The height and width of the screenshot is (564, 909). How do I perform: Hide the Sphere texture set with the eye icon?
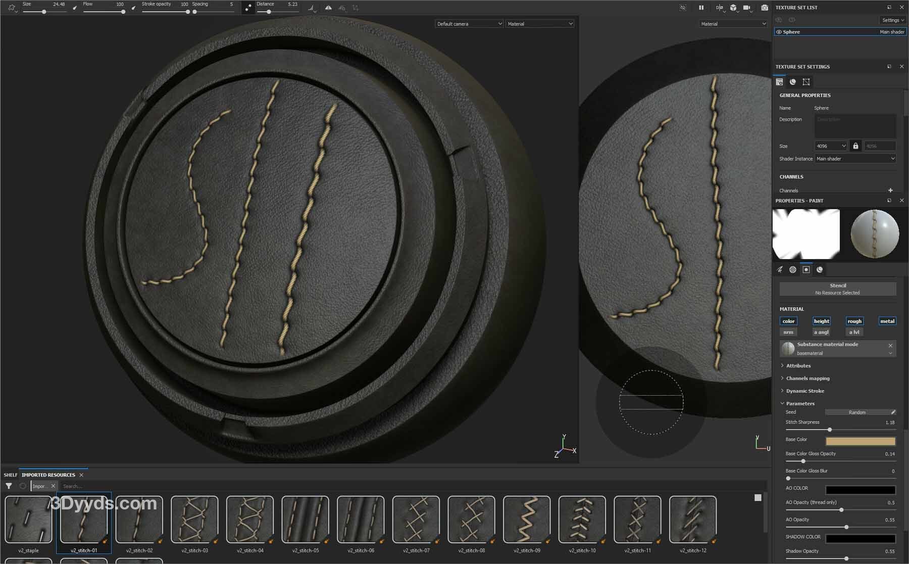[779, 32]
